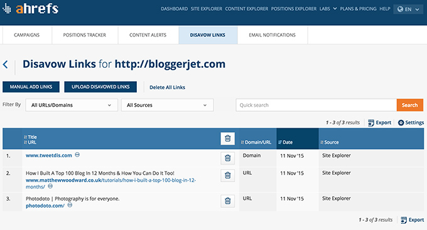The width and height of the screenshot is (427, 230).
Task: Switch to the CAMPAIGNS tab
Action: (x=26, y=35)
